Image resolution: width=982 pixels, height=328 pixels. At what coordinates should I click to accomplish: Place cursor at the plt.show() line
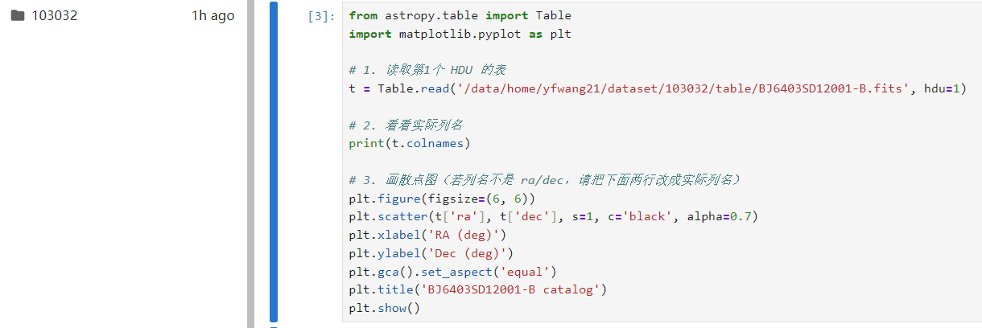[x=385, y=308]
